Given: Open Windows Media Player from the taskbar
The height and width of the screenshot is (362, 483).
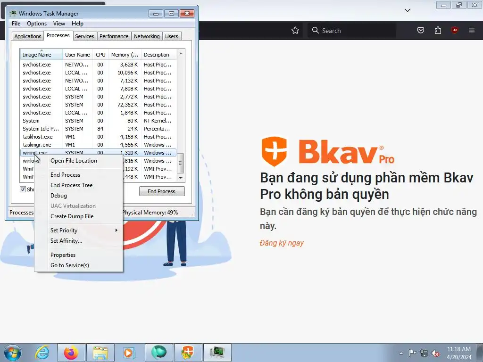Looking at the screenshot, I should [x=128, y=353].
